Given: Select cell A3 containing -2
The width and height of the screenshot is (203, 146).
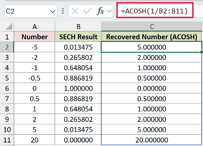Looking at the screenshot, I should (x=35, y=57).
